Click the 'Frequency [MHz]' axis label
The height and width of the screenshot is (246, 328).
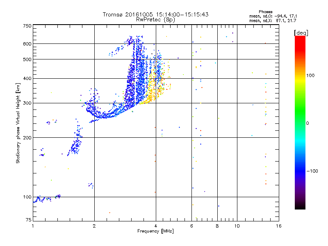point(155,231)
